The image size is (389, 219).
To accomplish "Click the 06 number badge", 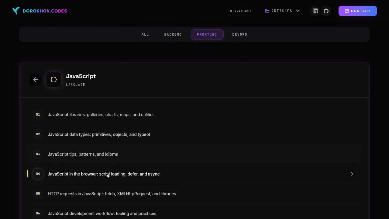I will pyautogui.click(x=38, y=214).
